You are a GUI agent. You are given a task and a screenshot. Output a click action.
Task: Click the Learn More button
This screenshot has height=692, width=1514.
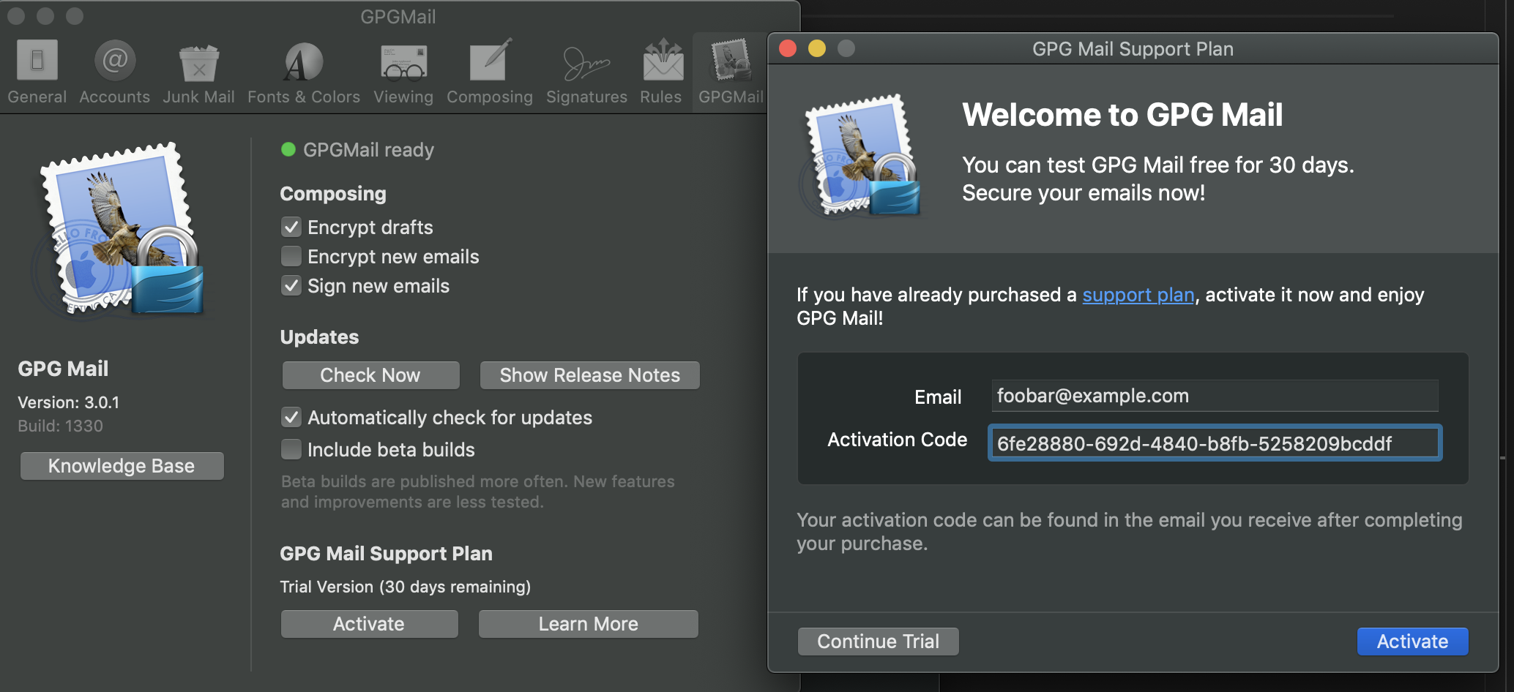588,624
